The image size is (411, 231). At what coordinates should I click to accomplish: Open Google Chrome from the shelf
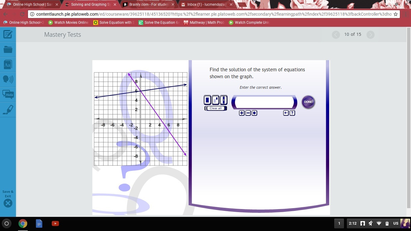coord(23,223)
